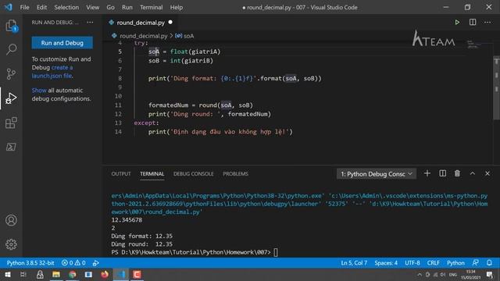
Task: Click the Python language mode entry
Action: click(x=455, y=263)
